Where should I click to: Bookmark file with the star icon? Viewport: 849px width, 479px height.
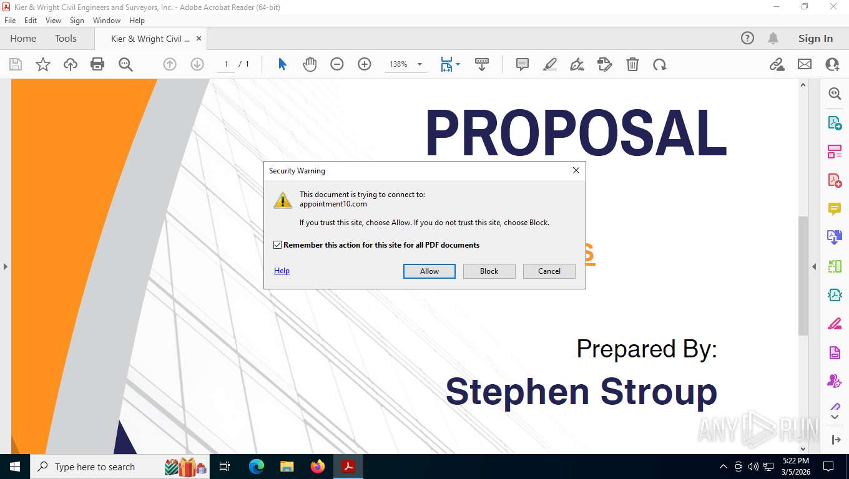coord(43,64)
